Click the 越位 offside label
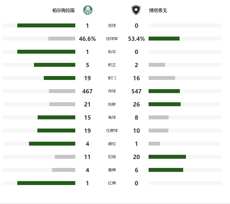 (112, 144)
